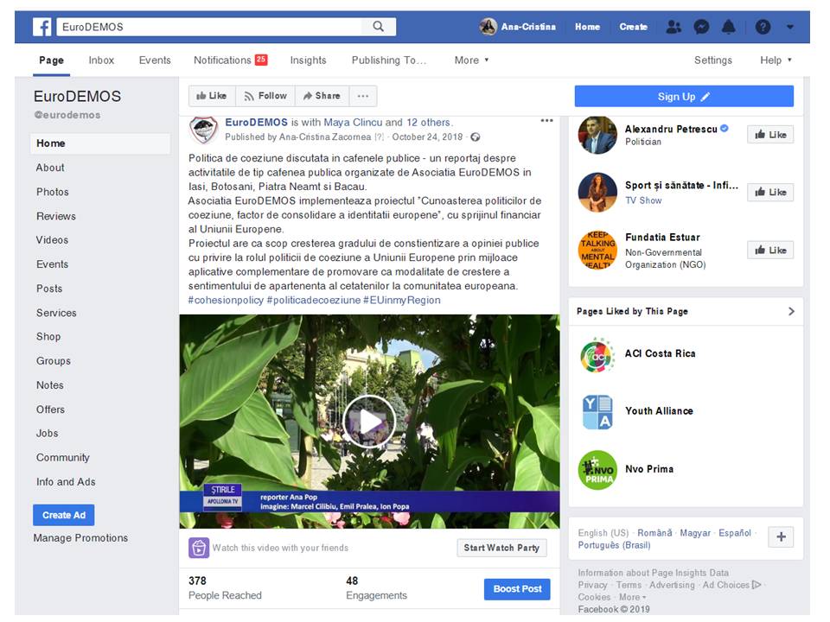Image resolution: width=830 pixels, height=622 pixels.
Task: Open the Events tab in page menu
Action: pyautogui.click(x=155, y=60)
